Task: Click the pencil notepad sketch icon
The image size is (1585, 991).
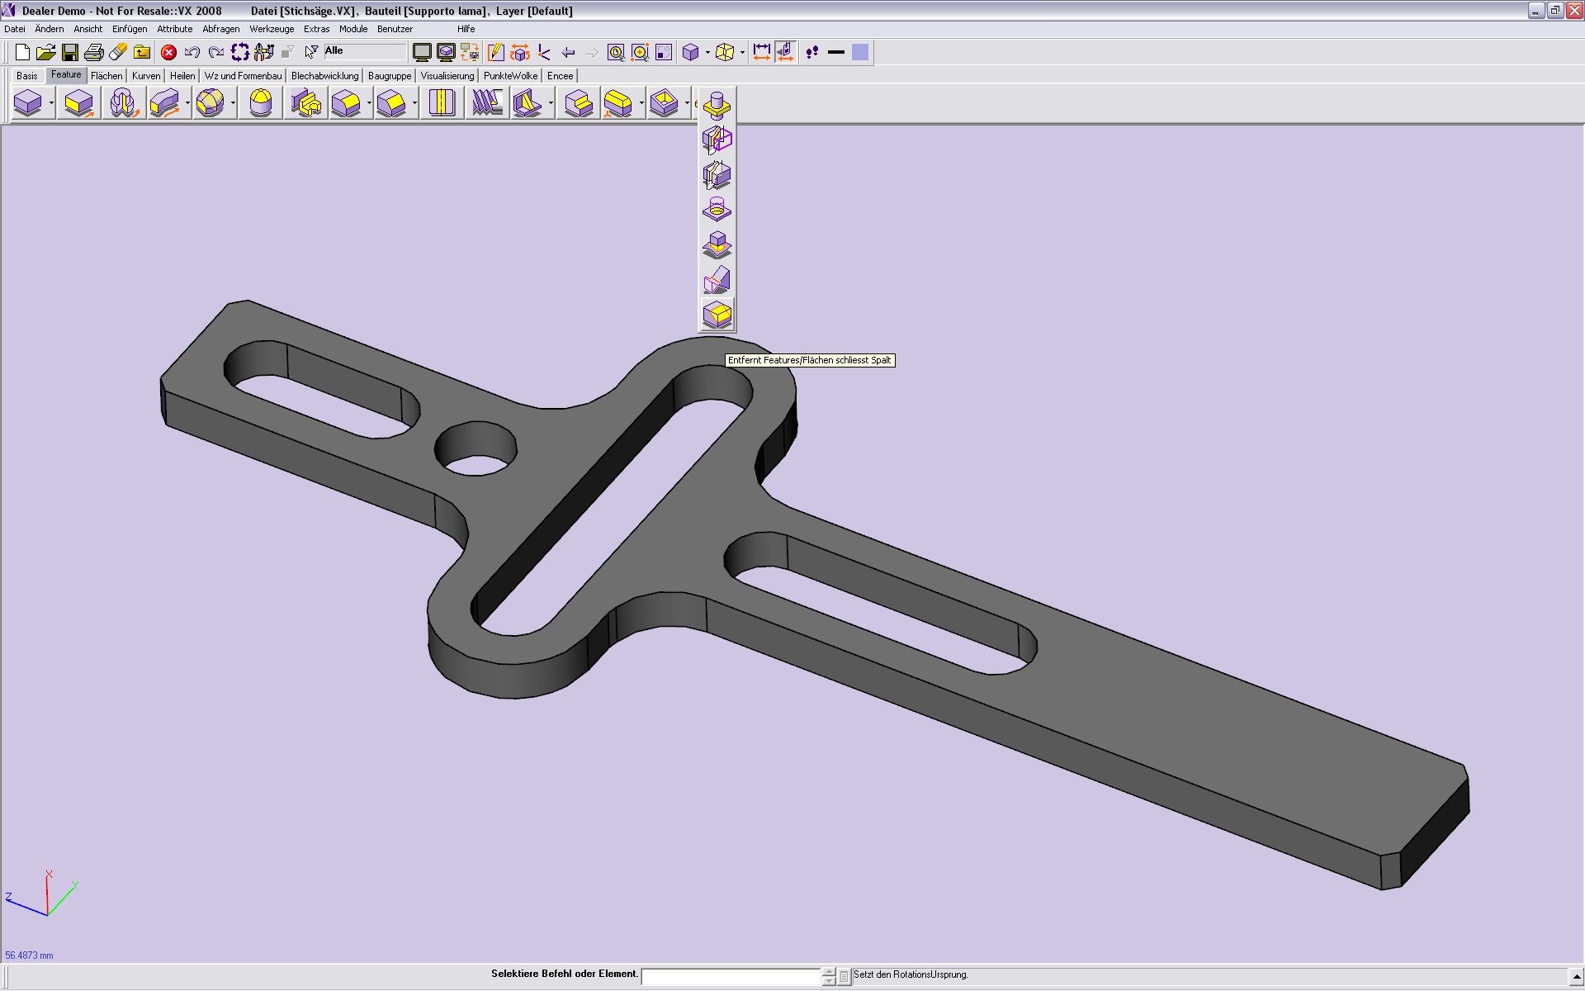Action: point(495,53)
